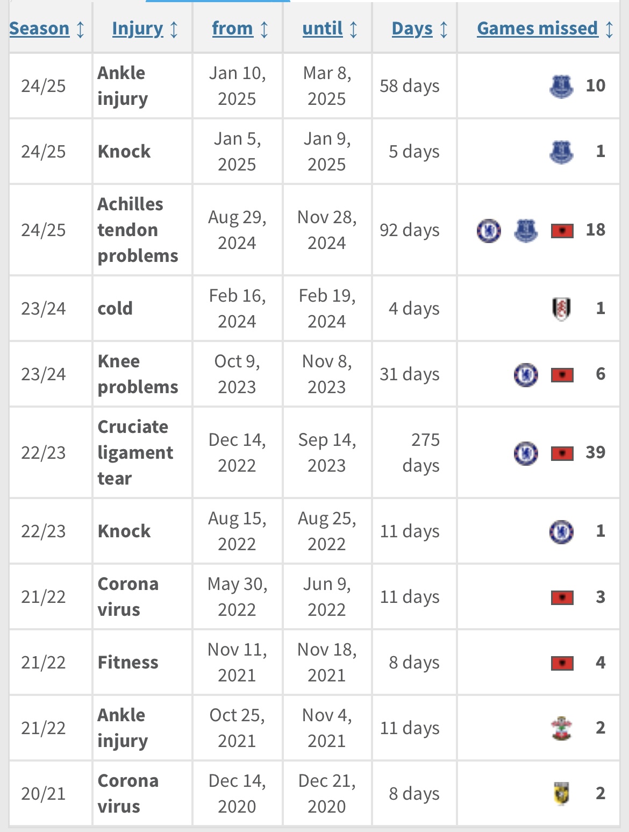Click the sort arrow next to 'from'
Screen dimensions: 629x832
(x=264, y=29)
